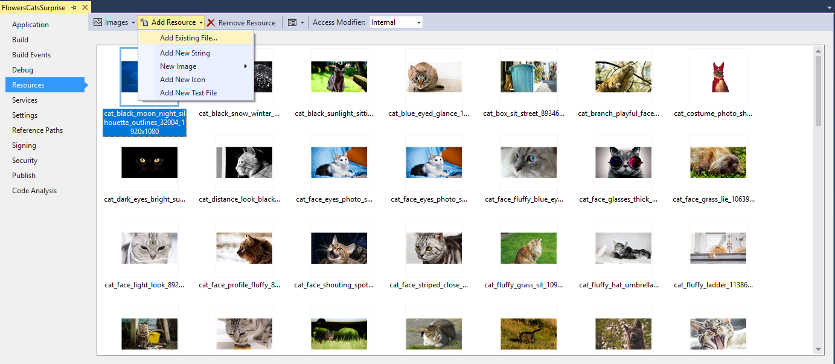Screen dimensions: 835x364
Task: Expand the New Image submenu arrow
Action: point(246,66)
